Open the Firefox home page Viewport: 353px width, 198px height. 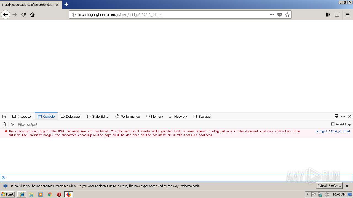tap(32, 15)
